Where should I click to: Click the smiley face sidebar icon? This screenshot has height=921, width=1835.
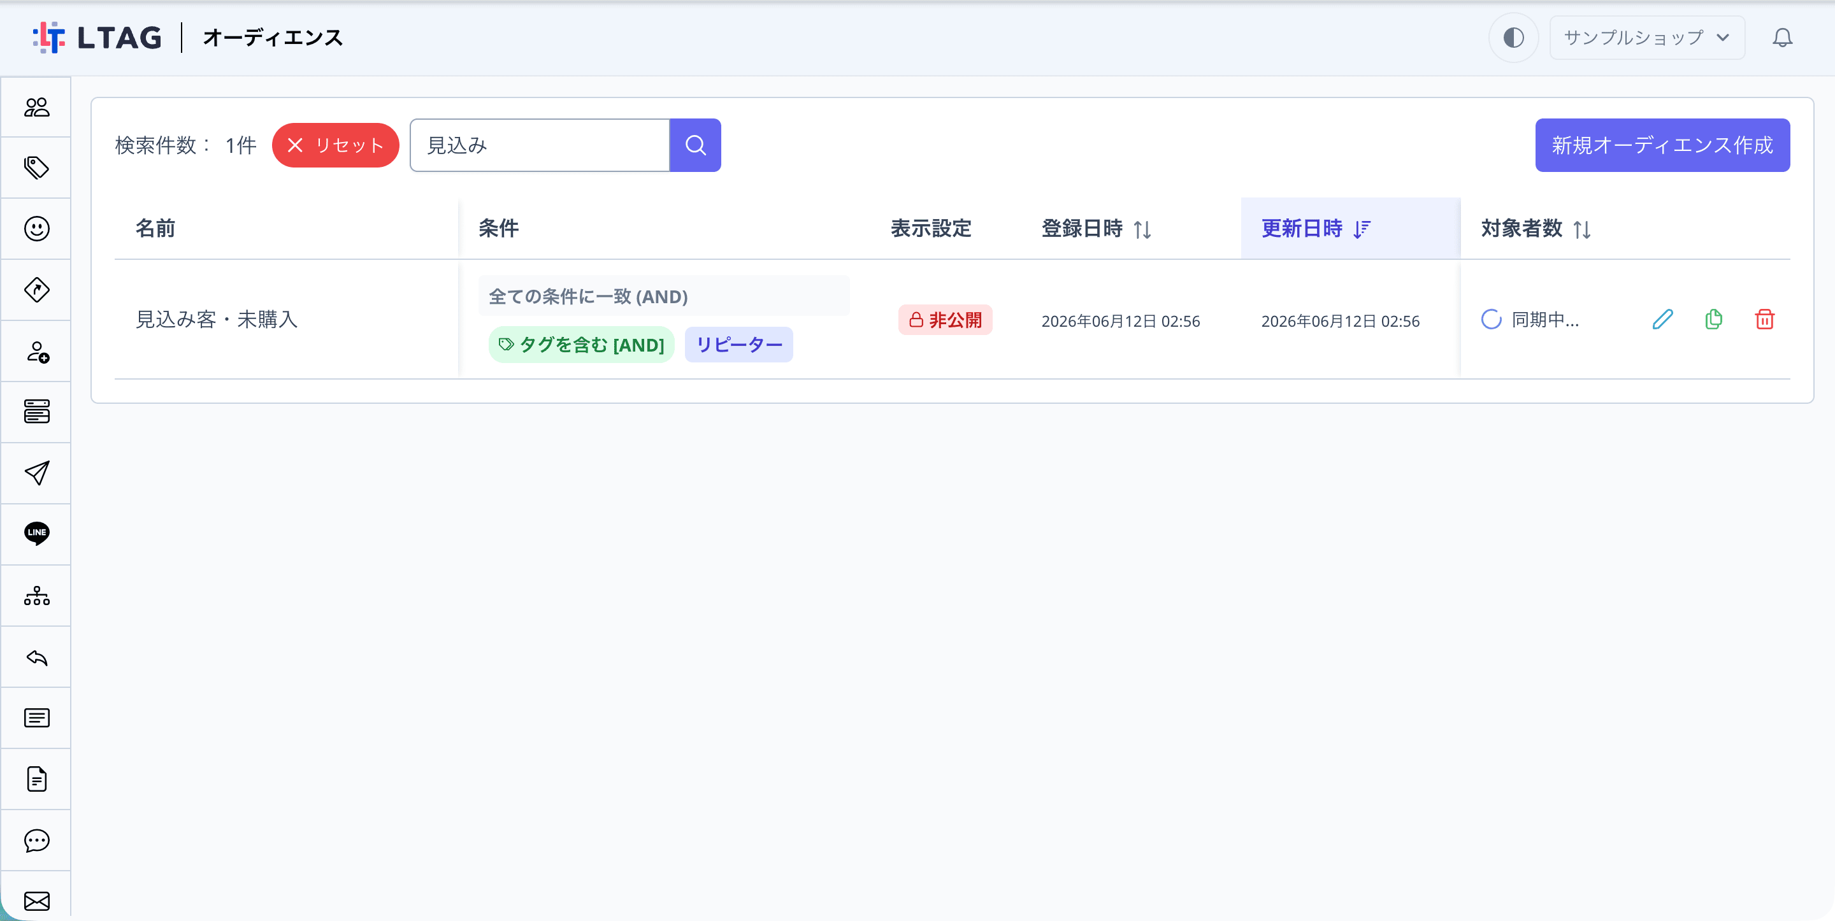(x=36, y=229)
